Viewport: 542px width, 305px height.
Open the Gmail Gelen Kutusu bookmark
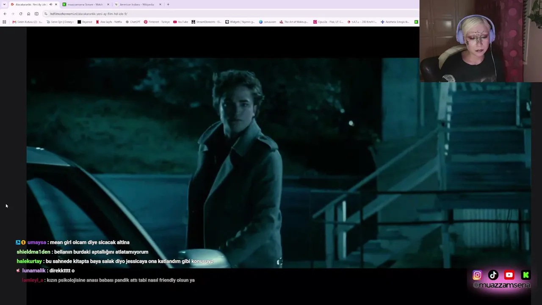pos(28,22)
